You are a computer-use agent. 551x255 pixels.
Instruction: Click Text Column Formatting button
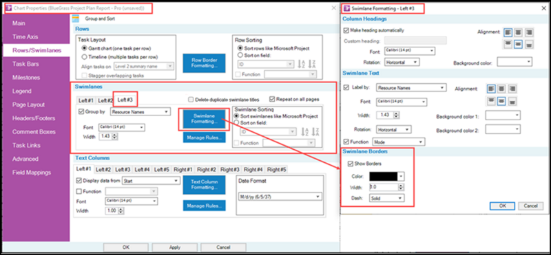click(204, 184)
